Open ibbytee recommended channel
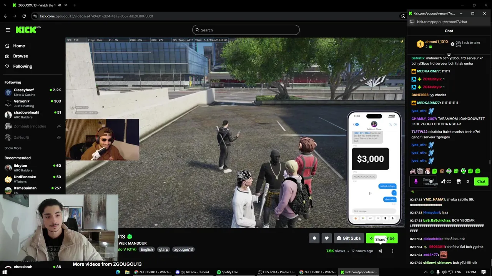 pos(33,168)
